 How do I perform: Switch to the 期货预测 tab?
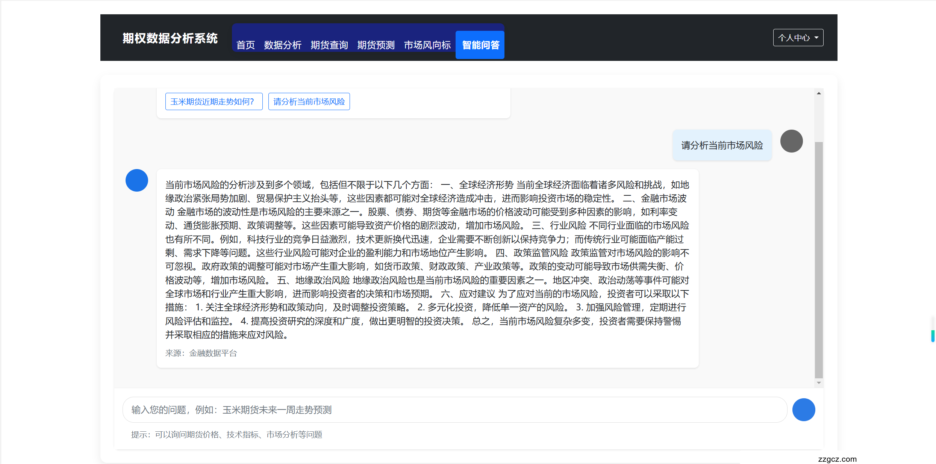point(376,45)
